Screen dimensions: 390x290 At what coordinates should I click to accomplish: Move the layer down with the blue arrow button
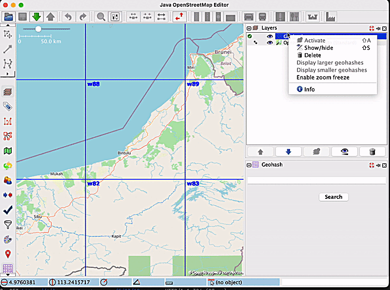(x=289, y=152)
